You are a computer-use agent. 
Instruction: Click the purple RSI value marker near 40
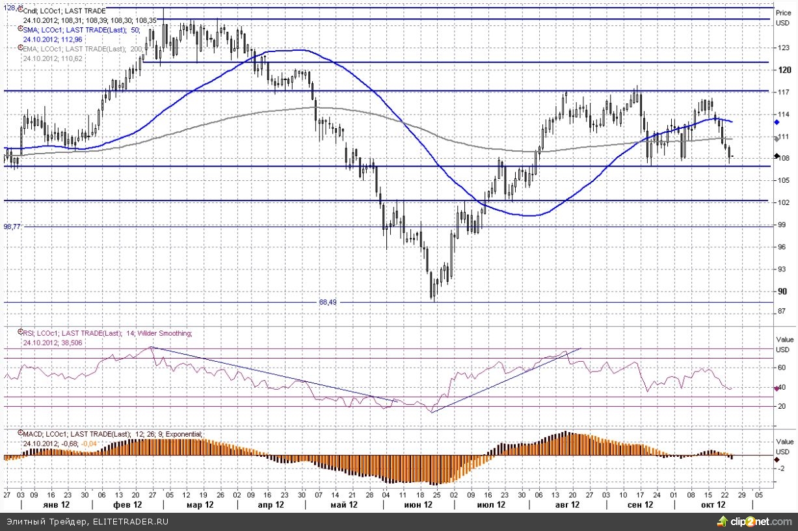tap(777, 388)
